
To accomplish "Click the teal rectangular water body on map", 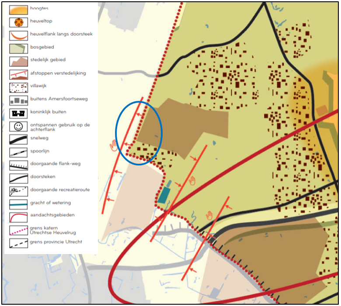I will tap(164, 195).
